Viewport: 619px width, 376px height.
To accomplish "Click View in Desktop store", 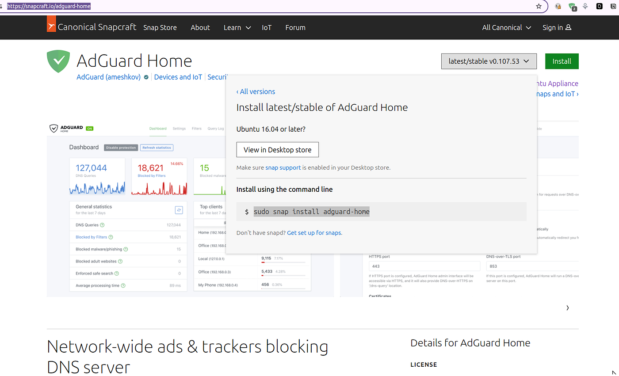I will pos(277,149).
